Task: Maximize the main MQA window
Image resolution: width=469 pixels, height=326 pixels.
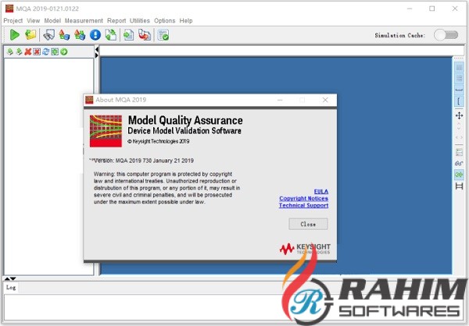Action: (x=432, y=9)
